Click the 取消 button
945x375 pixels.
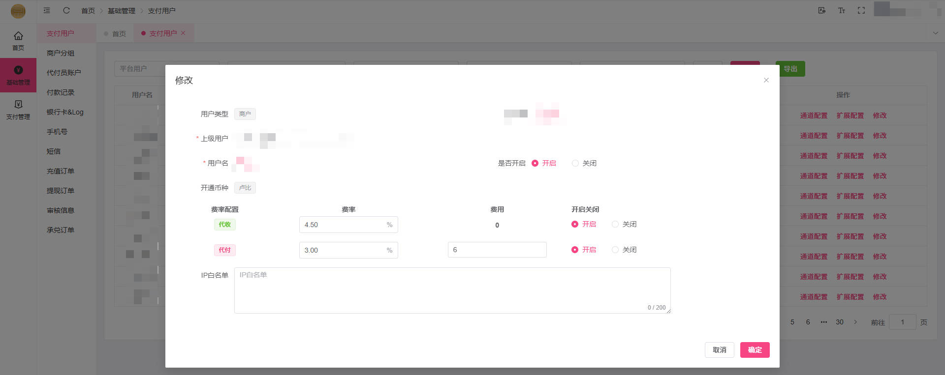(719, 350)
